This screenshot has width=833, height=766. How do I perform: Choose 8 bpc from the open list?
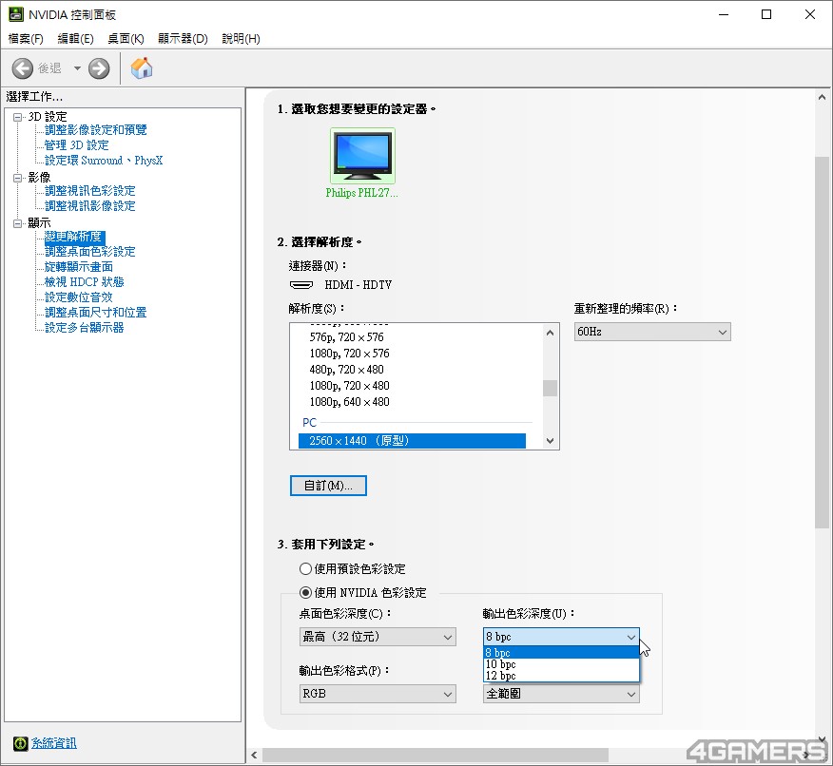coord(562,652)
